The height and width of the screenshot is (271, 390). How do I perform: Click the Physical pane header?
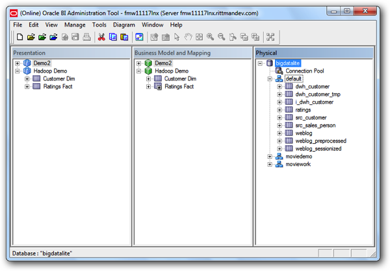coord(315,53)
